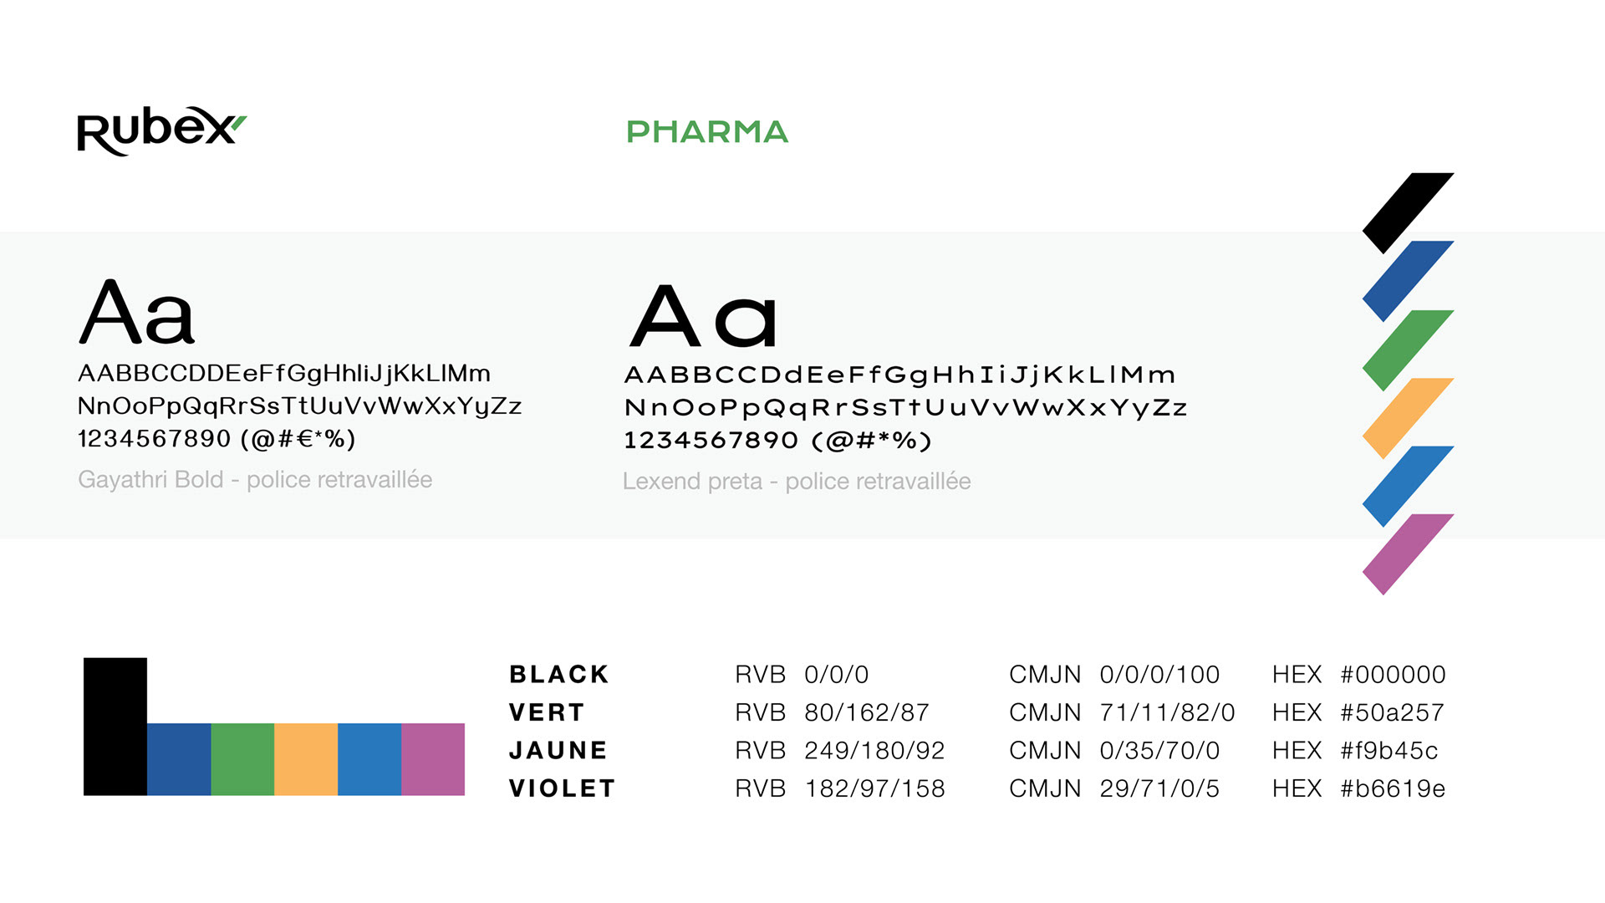
Task: Click the large Gayathri Bold Aa sample
Action: point(137,313)
